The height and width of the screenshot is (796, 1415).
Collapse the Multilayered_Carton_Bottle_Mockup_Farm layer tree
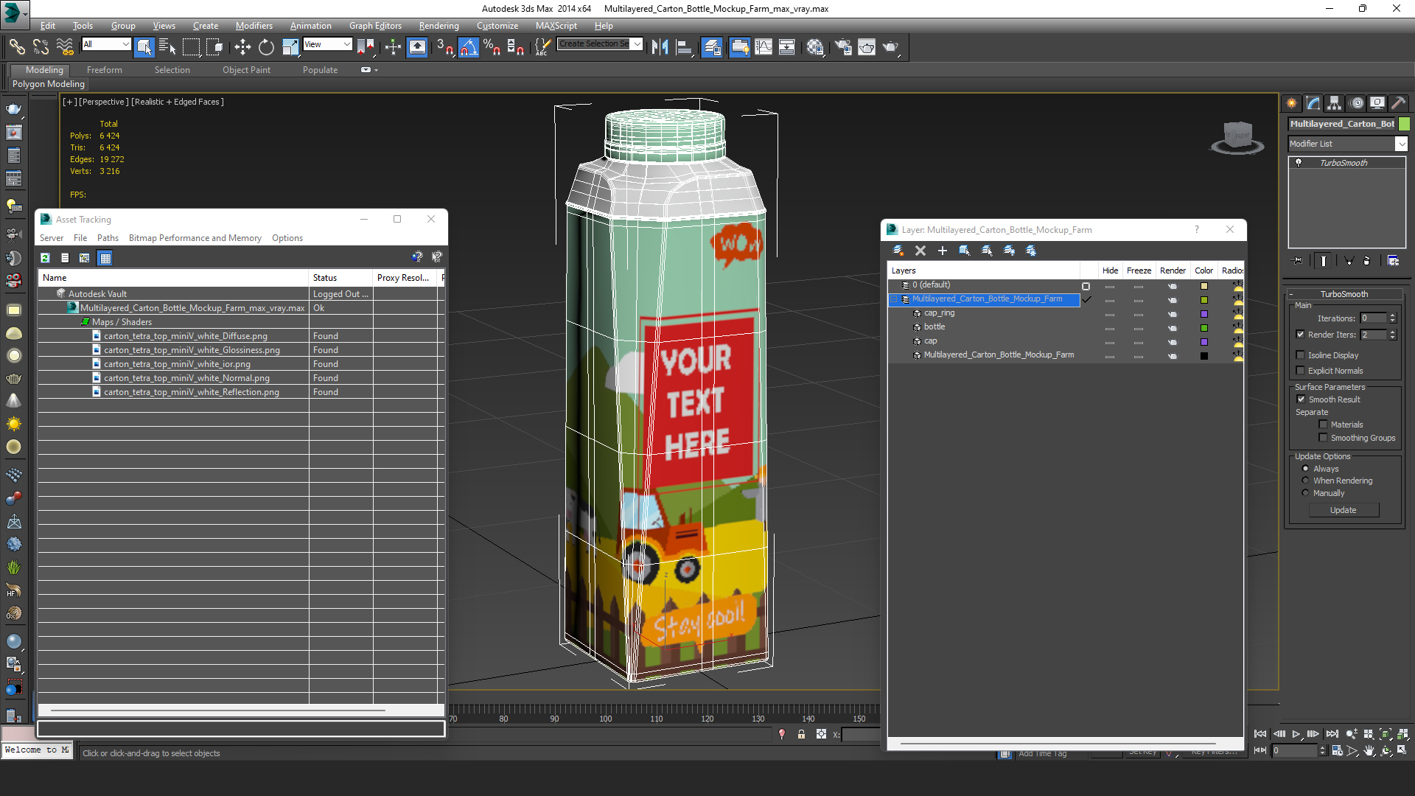(894, 299)
